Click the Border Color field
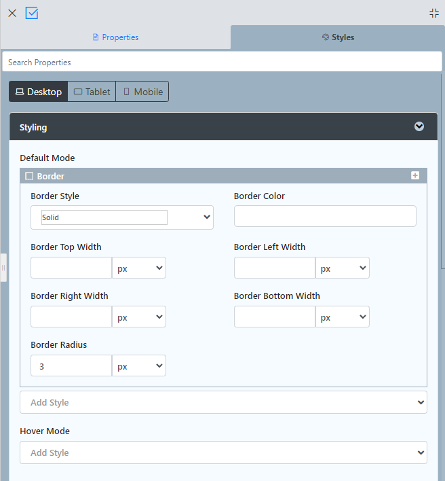Screen dimensions: 445x481 [x=325, y=216]
